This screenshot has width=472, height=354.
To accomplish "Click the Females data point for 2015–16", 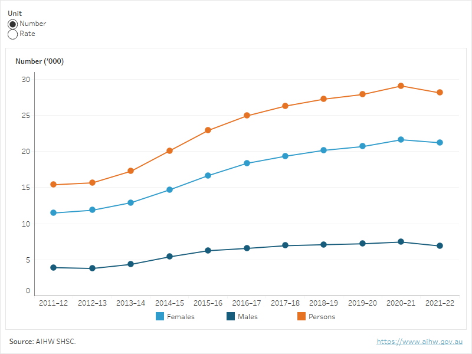I will point(208,176).
